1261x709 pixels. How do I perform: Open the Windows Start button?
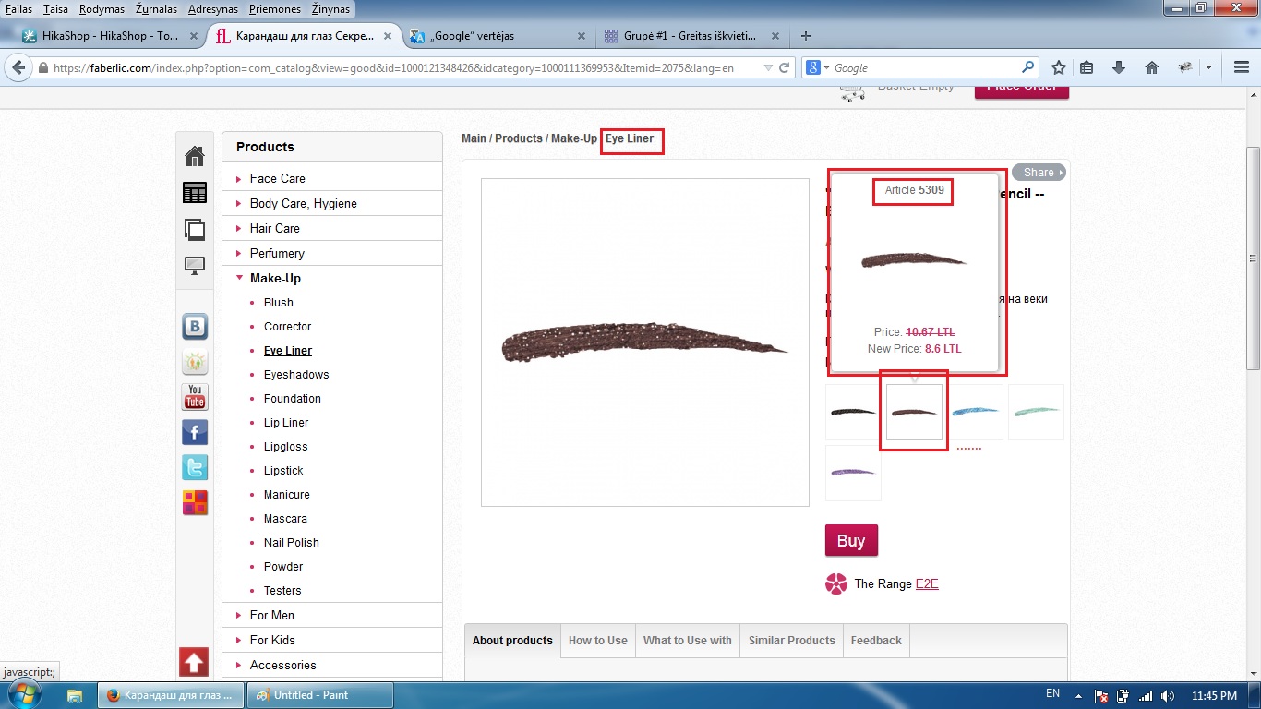click(x=26, y=694)
